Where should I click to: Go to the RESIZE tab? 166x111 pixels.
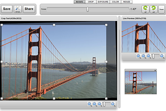click(x=126, y=2)
